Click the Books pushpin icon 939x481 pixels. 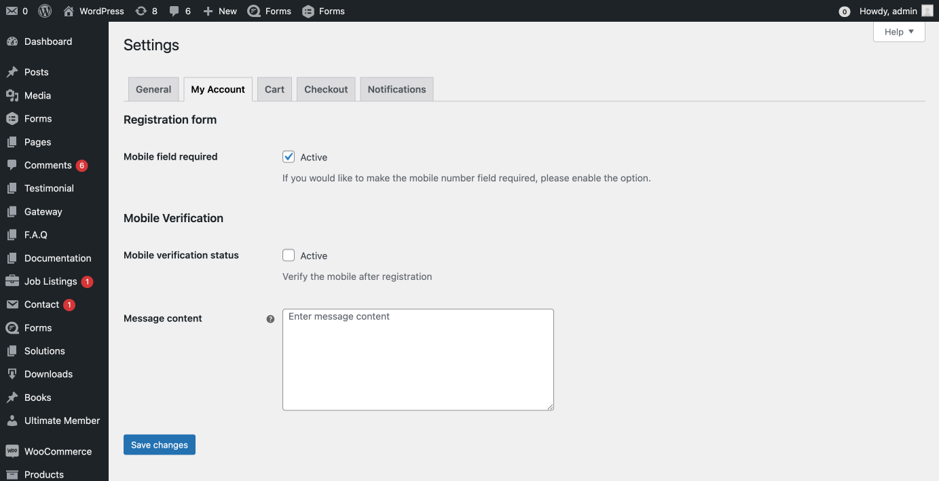coord(12,397)
